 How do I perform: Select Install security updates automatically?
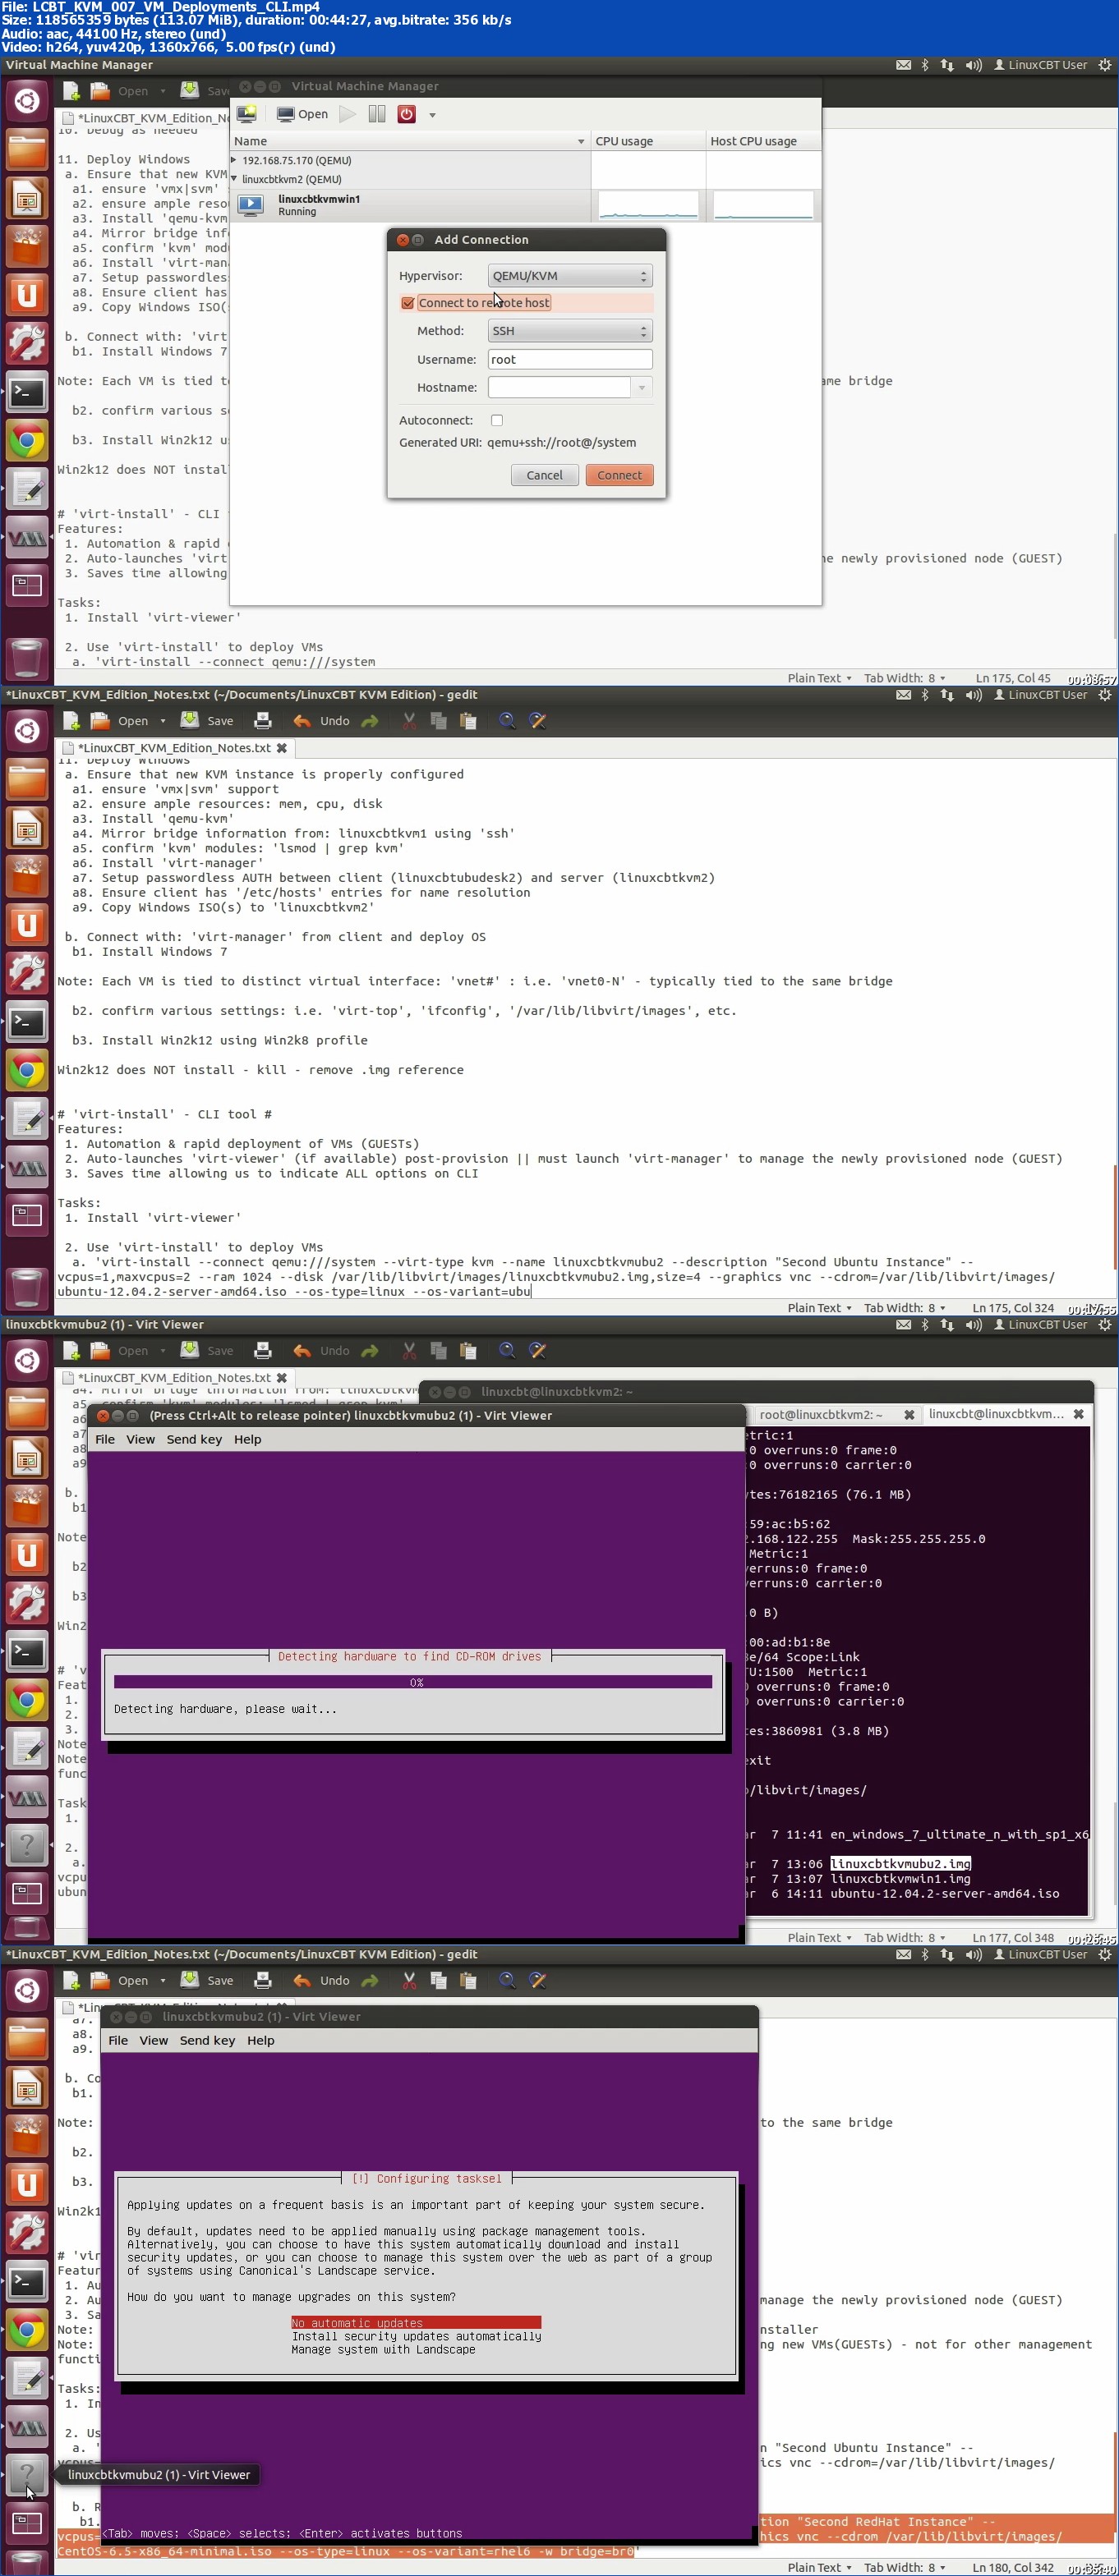click(416, 2336)
